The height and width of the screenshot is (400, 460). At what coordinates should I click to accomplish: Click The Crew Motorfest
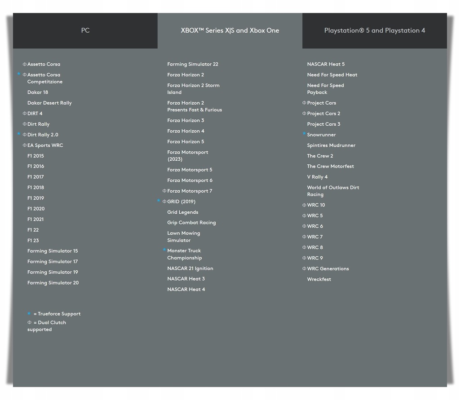[x=330, y=166]
